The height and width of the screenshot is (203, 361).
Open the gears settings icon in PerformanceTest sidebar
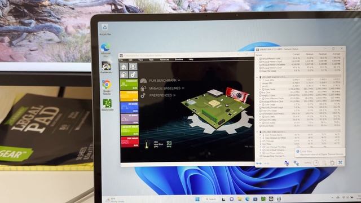pyautogui.click(x=133, y=75)
